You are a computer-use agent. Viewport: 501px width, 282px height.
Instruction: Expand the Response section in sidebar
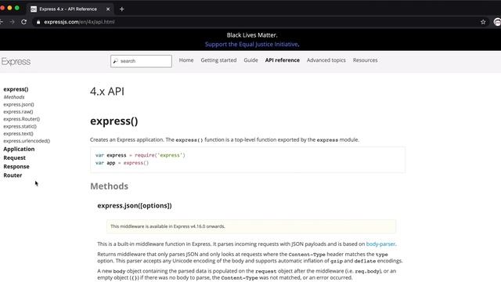point(16,166)
